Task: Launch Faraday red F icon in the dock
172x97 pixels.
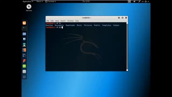Action: point(24,61)
